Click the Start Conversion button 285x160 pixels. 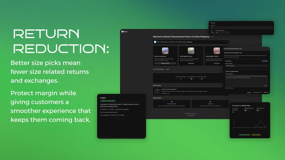[x=165, y=63]
